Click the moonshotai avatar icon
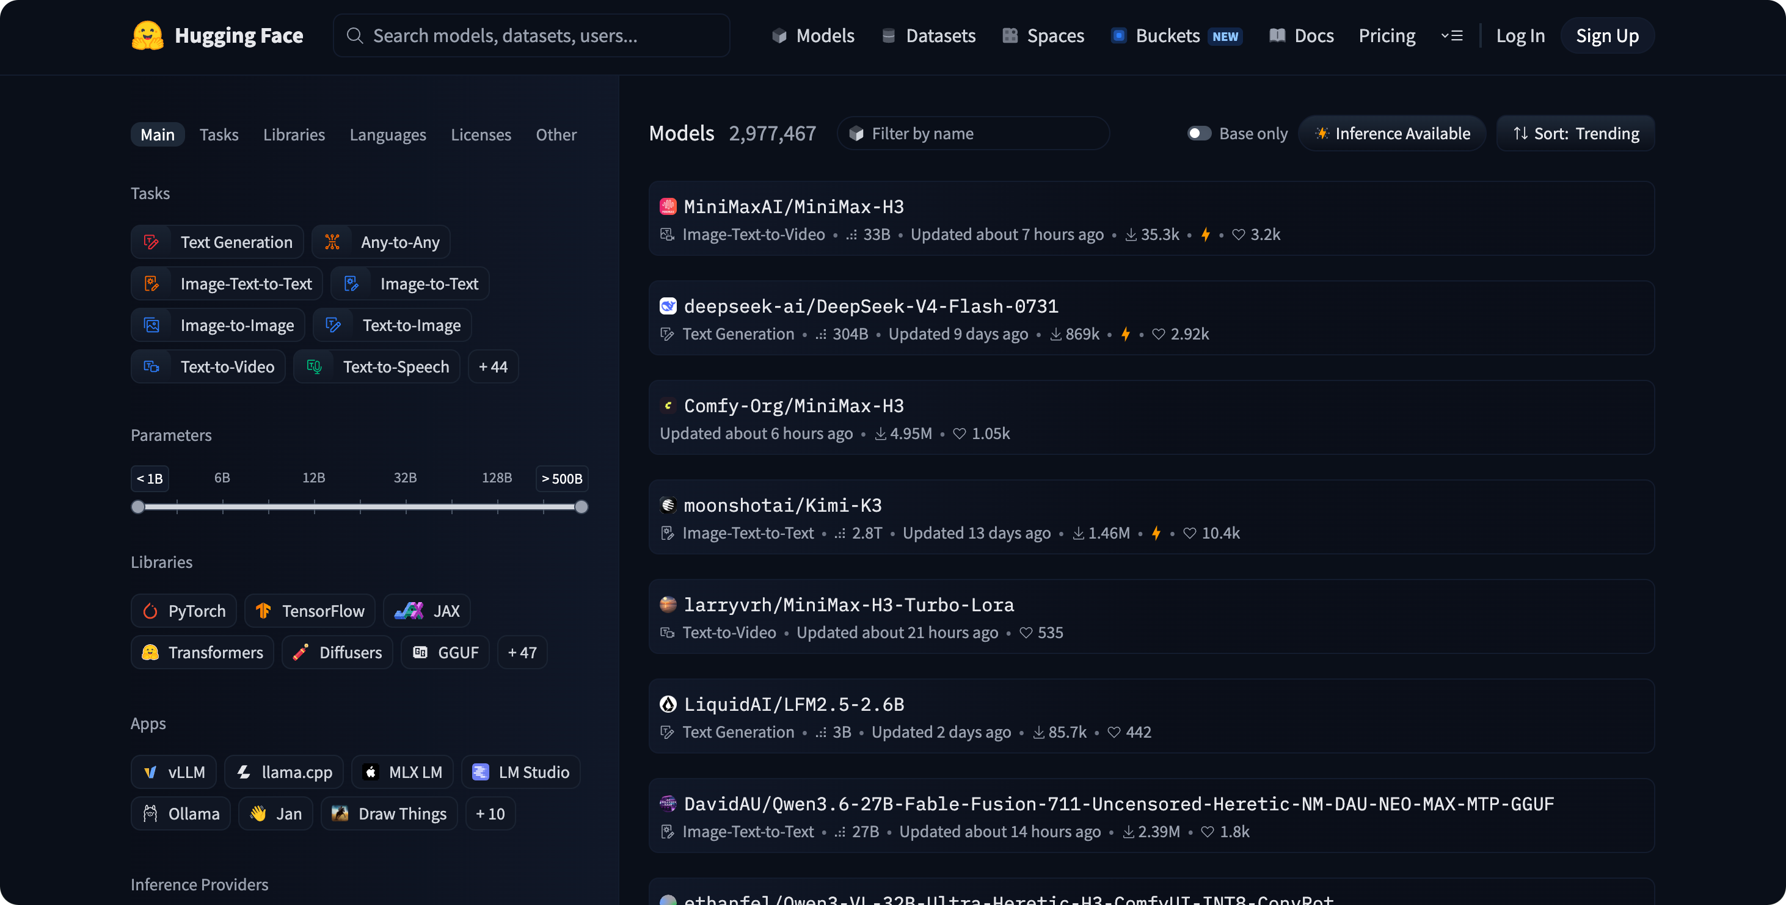Viewport: 1786px width, 905px height. click(668, 505)
